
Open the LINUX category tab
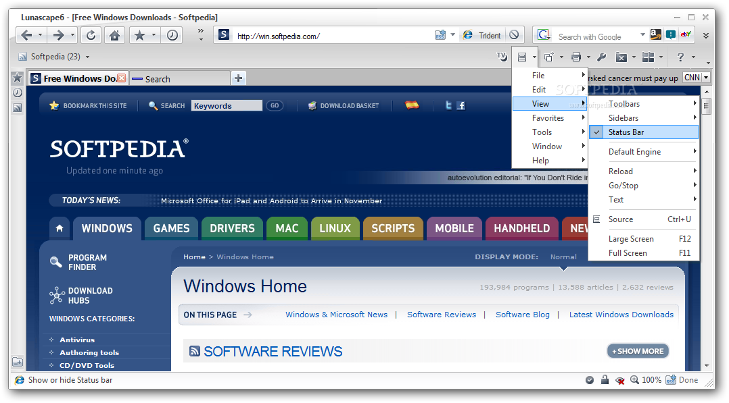[x=335, y=228]
